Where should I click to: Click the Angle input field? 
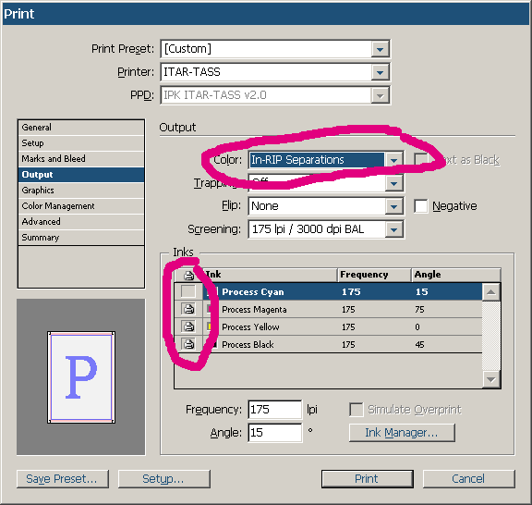pyautogui.click(x=275, y=433)
